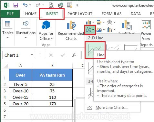154x122 pixels.
Task: Undo the last action
Action: [x=25, y=5]
